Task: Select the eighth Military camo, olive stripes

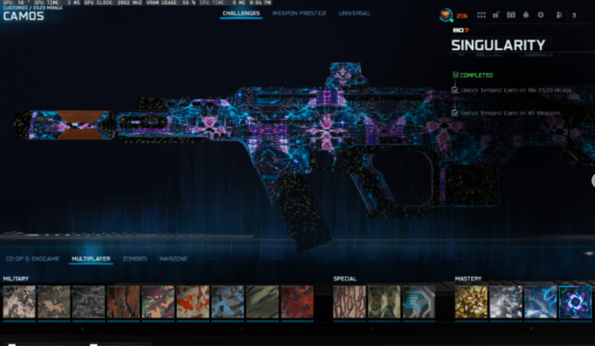Action: point(262,302)
